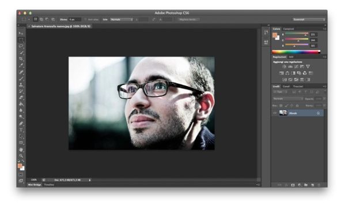Hide the Sfondo layer using eye icon

click(x=275, y=113)
